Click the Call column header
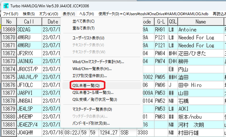The width and height of the screenshot is (226, 137). tap(29, 22)
